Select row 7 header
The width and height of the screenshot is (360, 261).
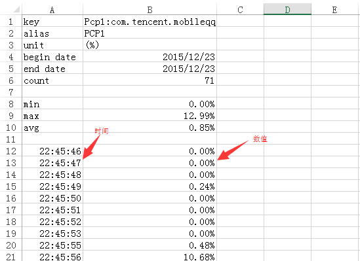(10, 92)
